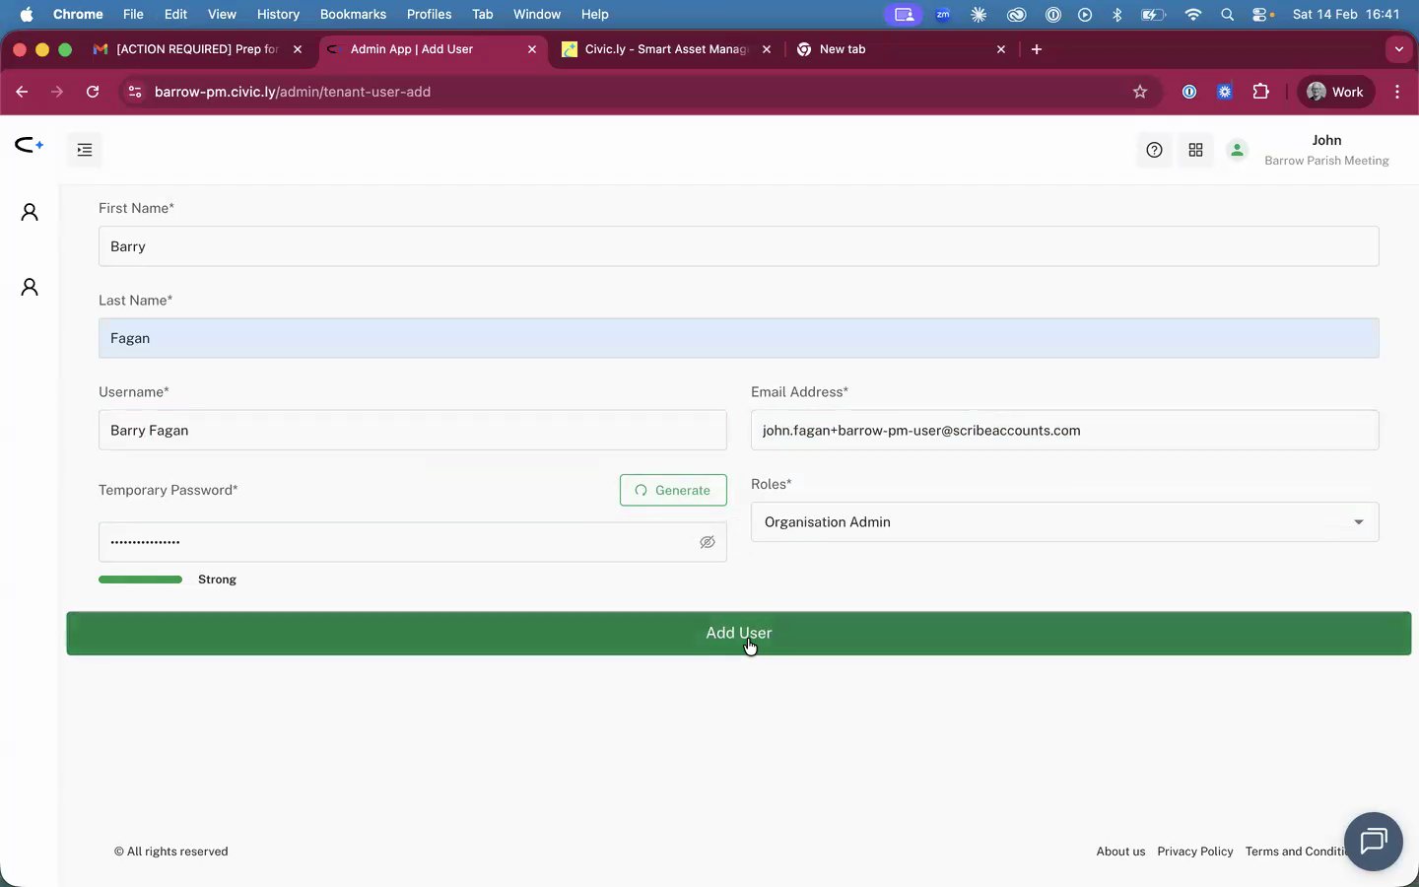1419x887 pixels.
Task: Open the help question mark icon
Action: tap(1153, 150)
